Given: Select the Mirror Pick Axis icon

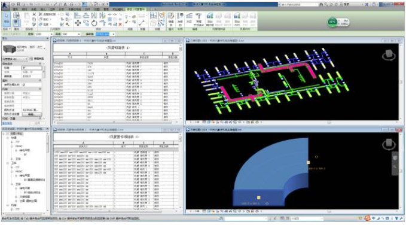Looking at the screenshot, I should [94, 16].
